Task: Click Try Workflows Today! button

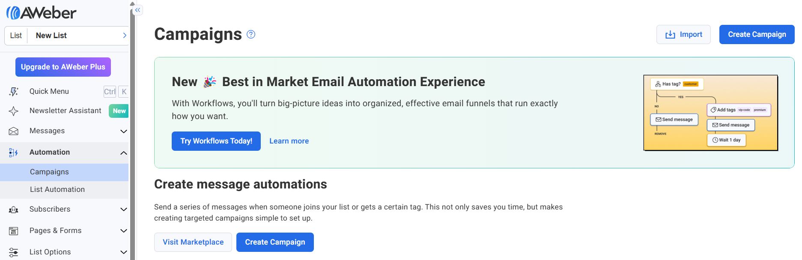Action: click(x=216, y=141)
